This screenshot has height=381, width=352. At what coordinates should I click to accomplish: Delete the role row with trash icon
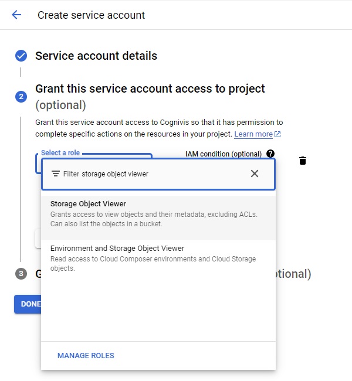coord(303,161)
